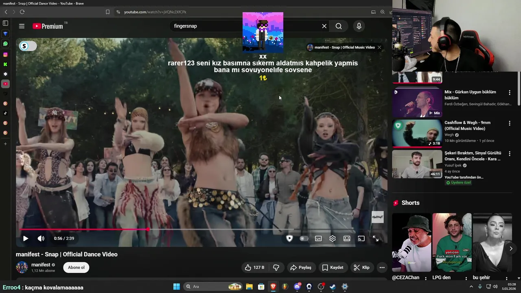Open menu for the LPG den short

tap(466, 278)
